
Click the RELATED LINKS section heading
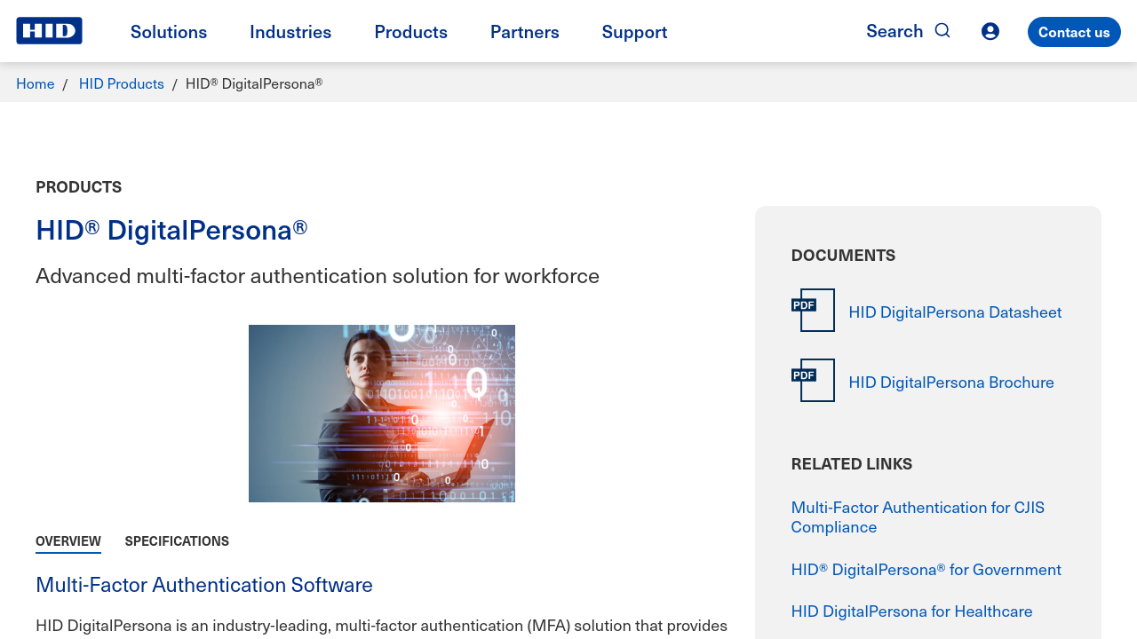click(852, 464)
